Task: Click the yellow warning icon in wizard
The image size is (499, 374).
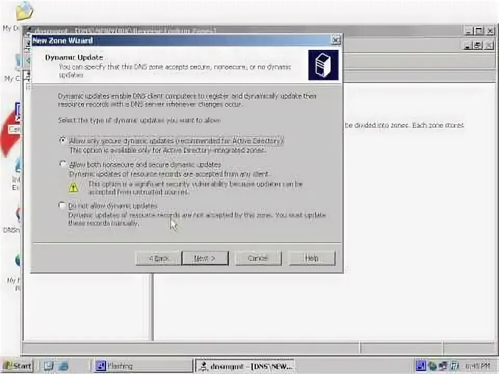Action: coord(73,188)
